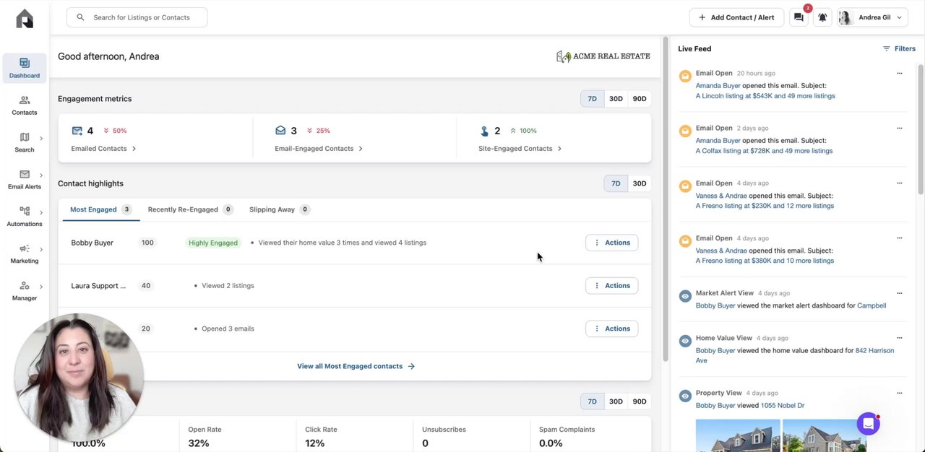Click the Email Alerts envelope icon

click(25, 175)
